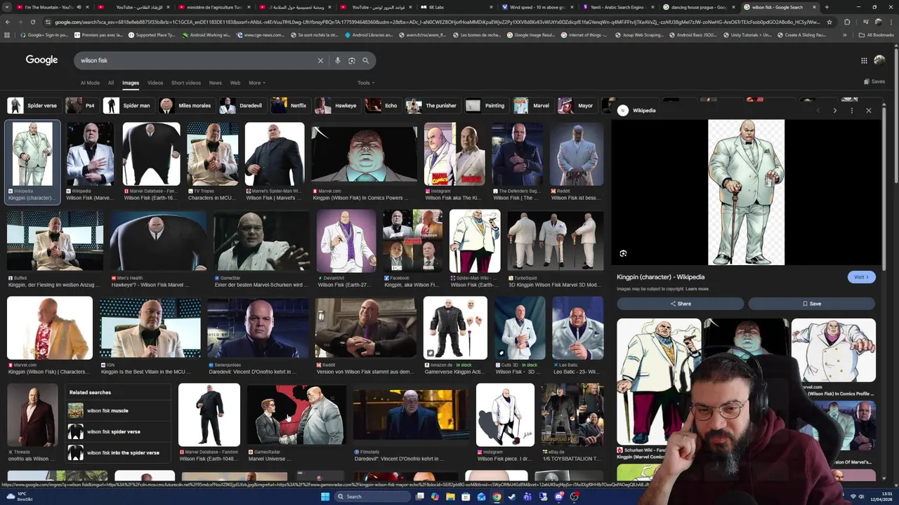The height and width of the screenshot is (505, 899).
Task: Open All Bookmarks folder
Action: [877, 34]
